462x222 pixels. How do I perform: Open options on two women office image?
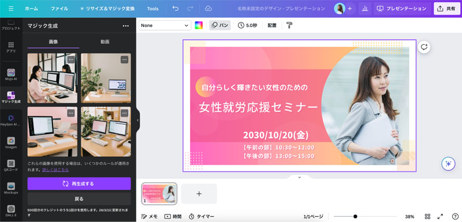(x=70, y=59)
